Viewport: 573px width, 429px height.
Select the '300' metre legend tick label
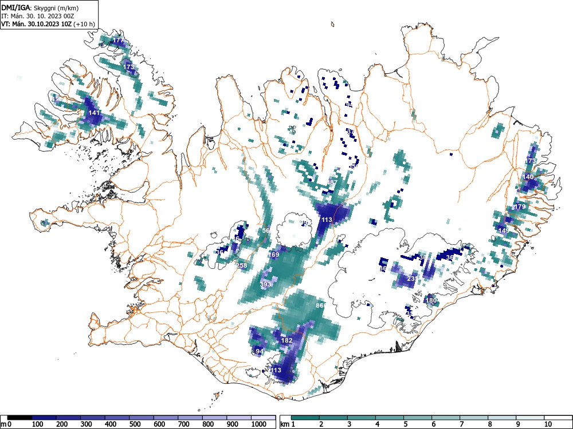(87, 424)
